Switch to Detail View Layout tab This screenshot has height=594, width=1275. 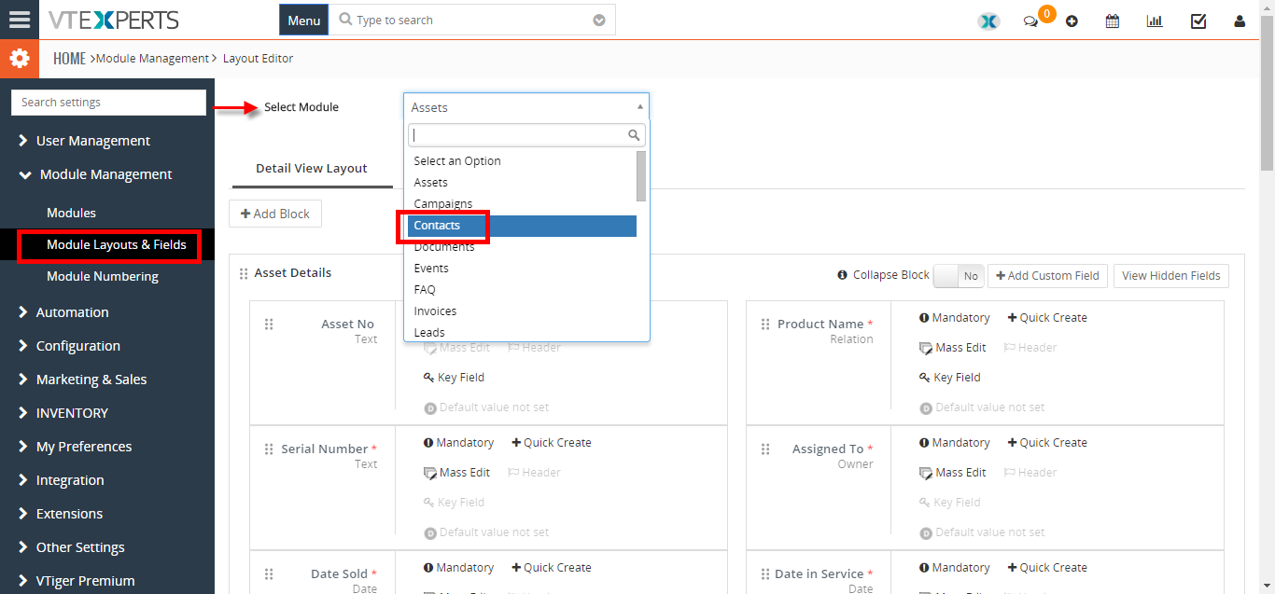[x=312, y=169]
